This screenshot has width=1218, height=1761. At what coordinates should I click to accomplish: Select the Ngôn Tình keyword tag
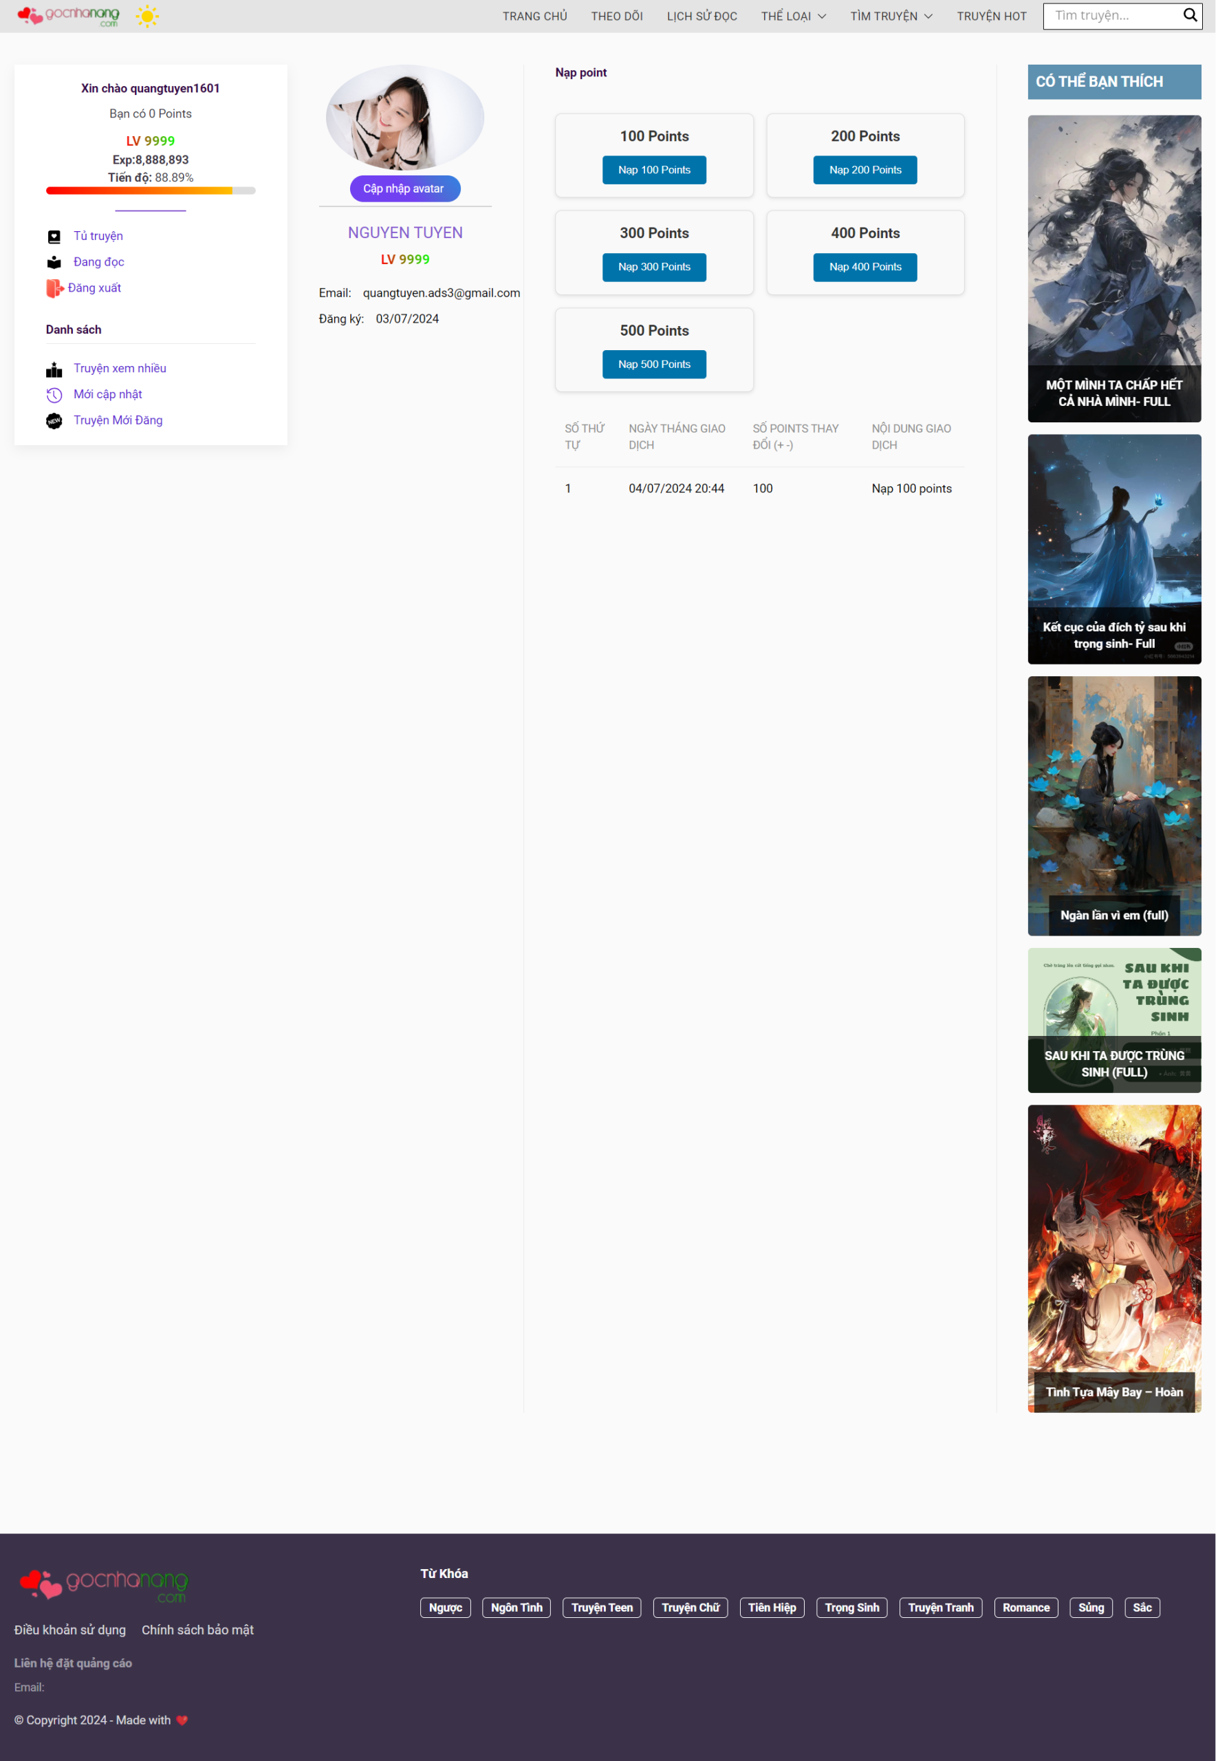517,1608
